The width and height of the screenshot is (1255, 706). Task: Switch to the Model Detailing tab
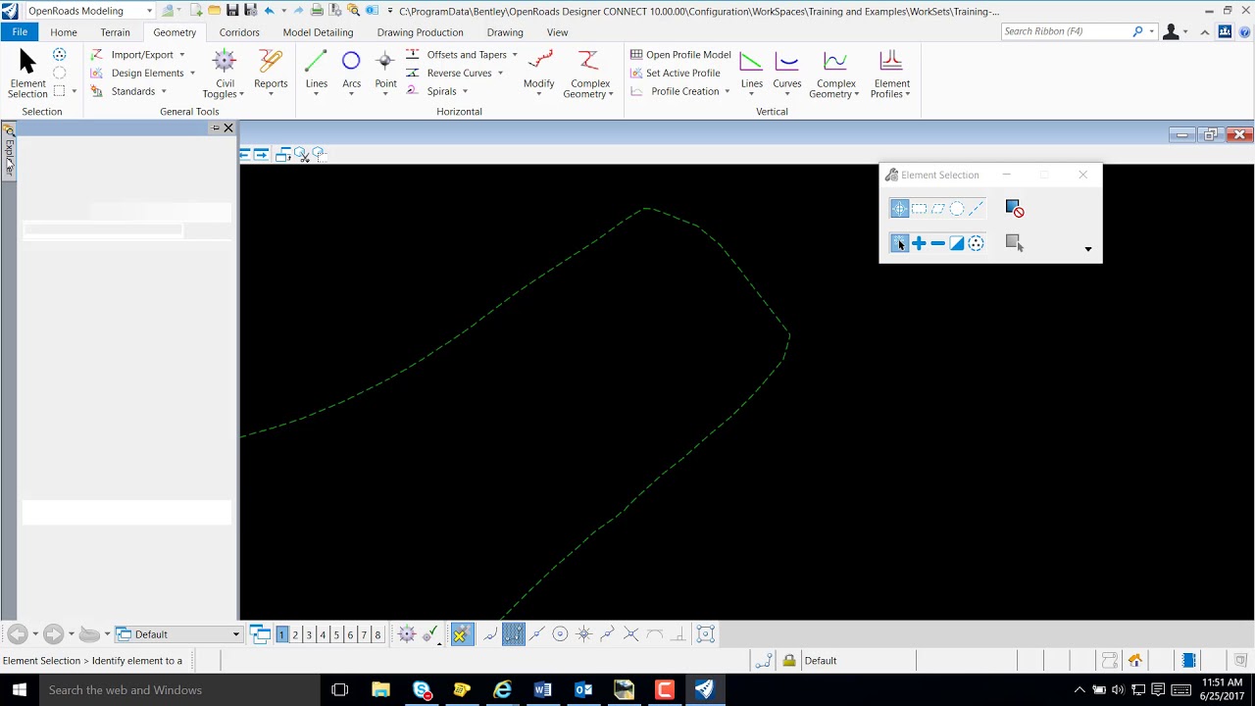pyautogui.click(x=318, y=32)
